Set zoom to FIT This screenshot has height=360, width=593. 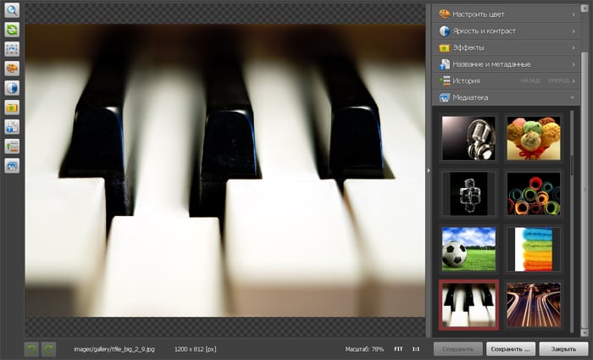(x=397, y=348)
